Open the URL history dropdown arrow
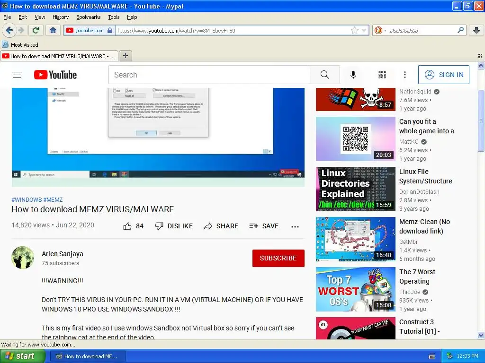 pyautogui.click(x=364, y=30)
